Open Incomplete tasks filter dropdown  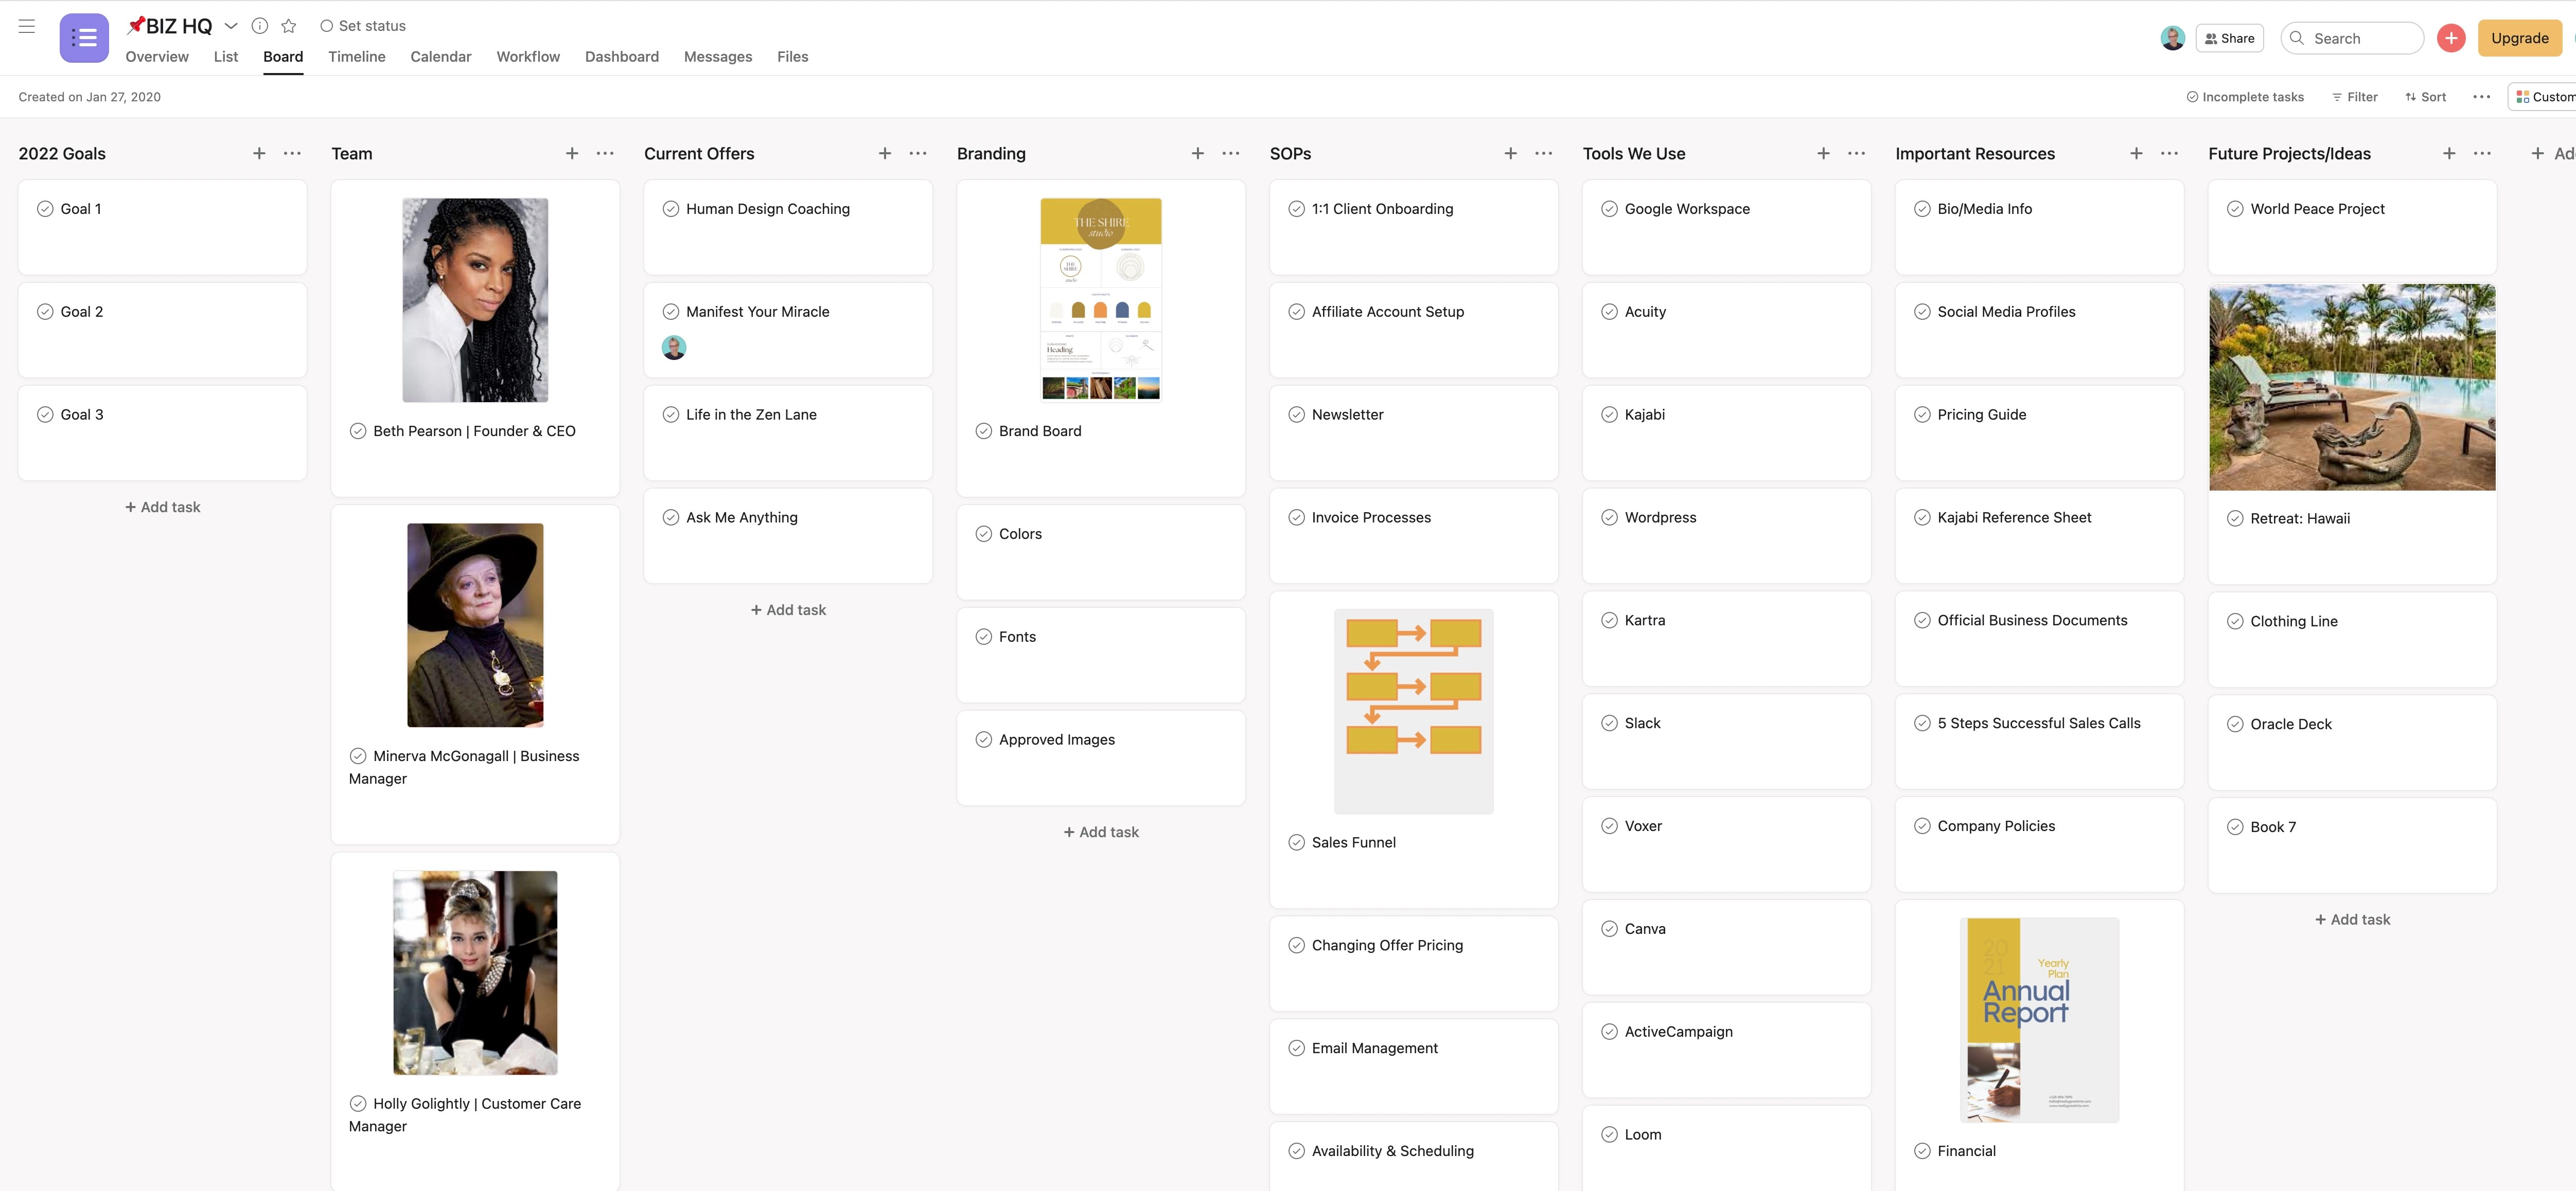click(x=2245, y=97)
